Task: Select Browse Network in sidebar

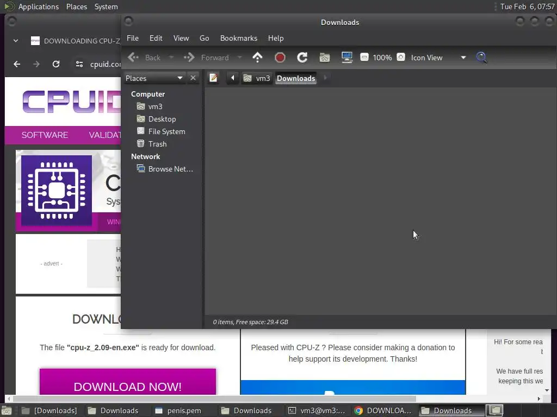Action: pyautogui.click(x=165, y=169)
